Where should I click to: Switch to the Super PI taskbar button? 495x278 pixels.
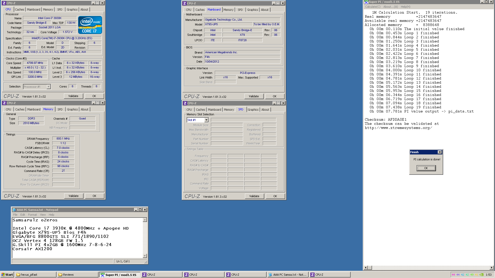[120, 275]
